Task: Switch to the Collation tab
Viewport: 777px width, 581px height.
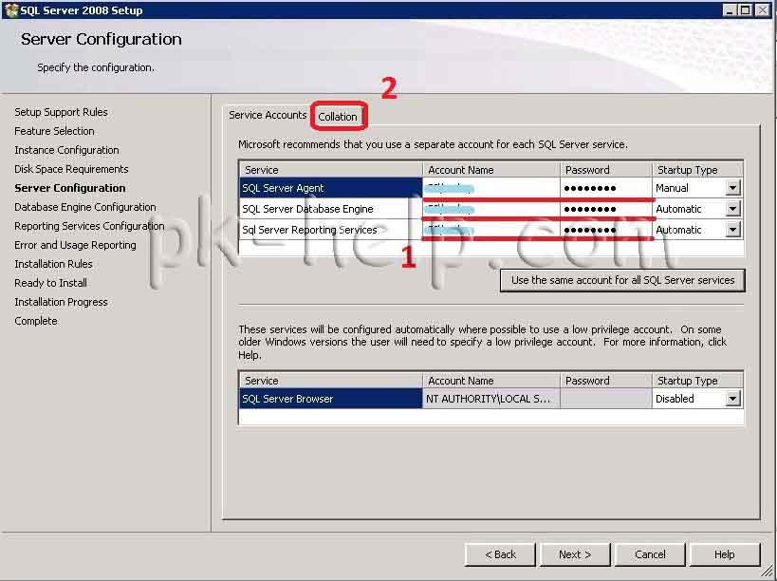Action: coord(338,117)
